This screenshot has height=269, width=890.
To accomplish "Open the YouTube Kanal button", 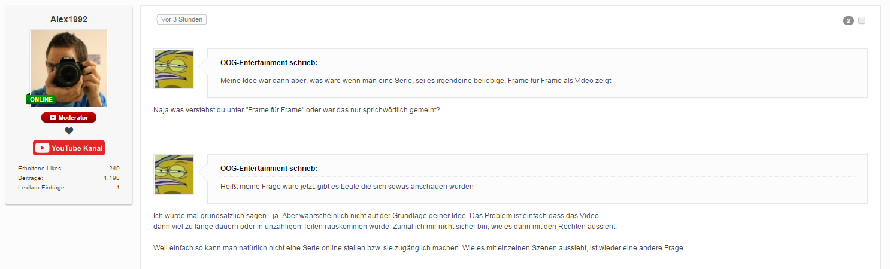I will pos(69,148).
